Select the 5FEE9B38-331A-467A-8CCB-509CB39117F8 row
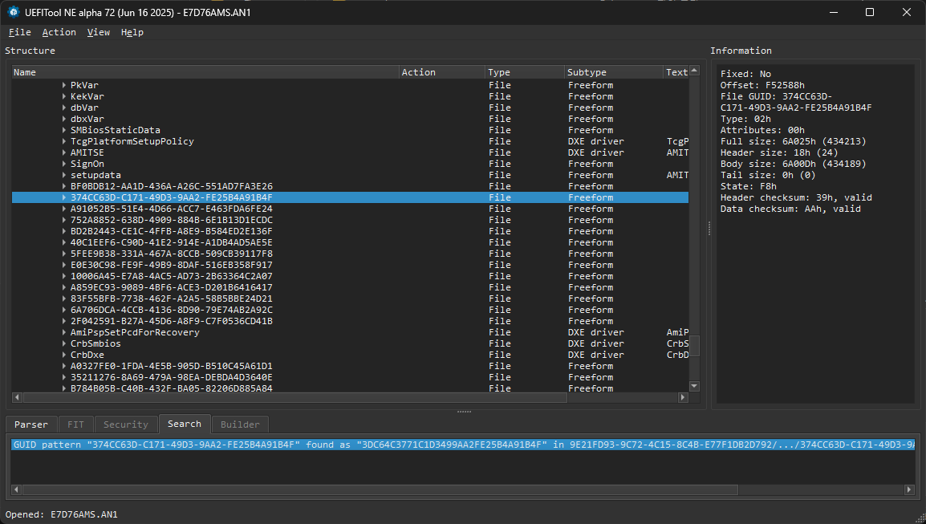This screenshot has height=524, width=926. point(350,254)
